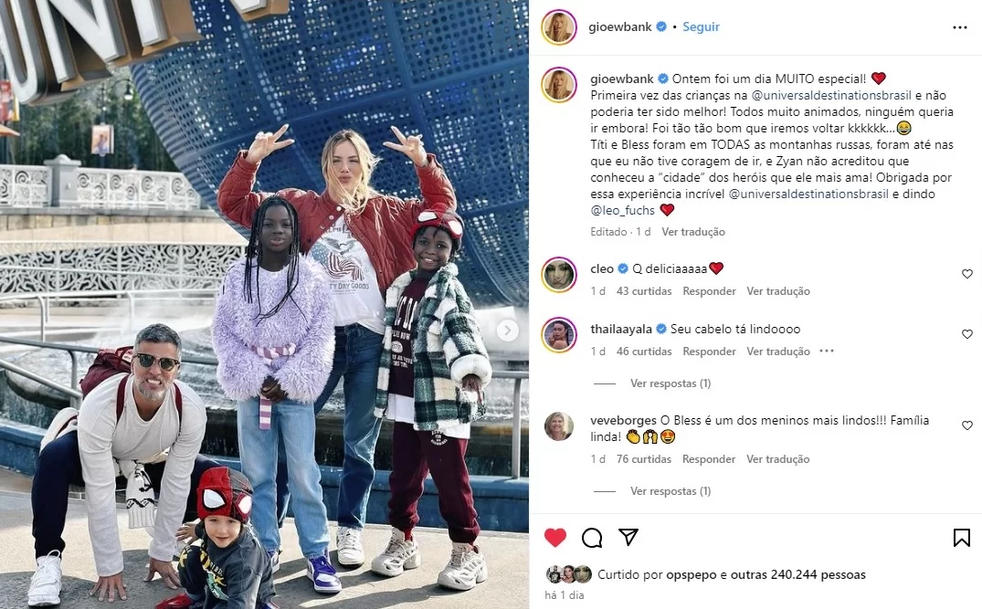Image resolution: width=982 pixels, height=609 pixels.
Task: Go to next photo with carousel arrow
Action: pyautogui.click(x=507, y=331)
